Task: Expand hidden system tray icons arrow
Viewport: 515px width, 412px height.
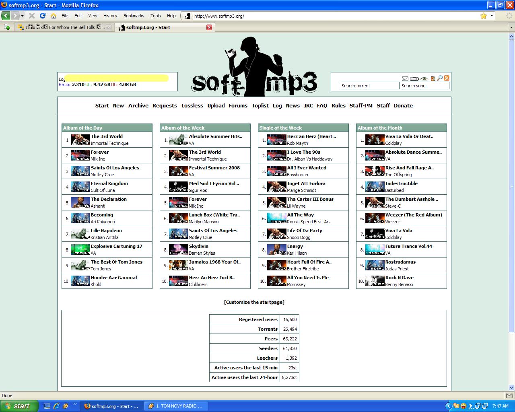Action: tap(449, 406)
